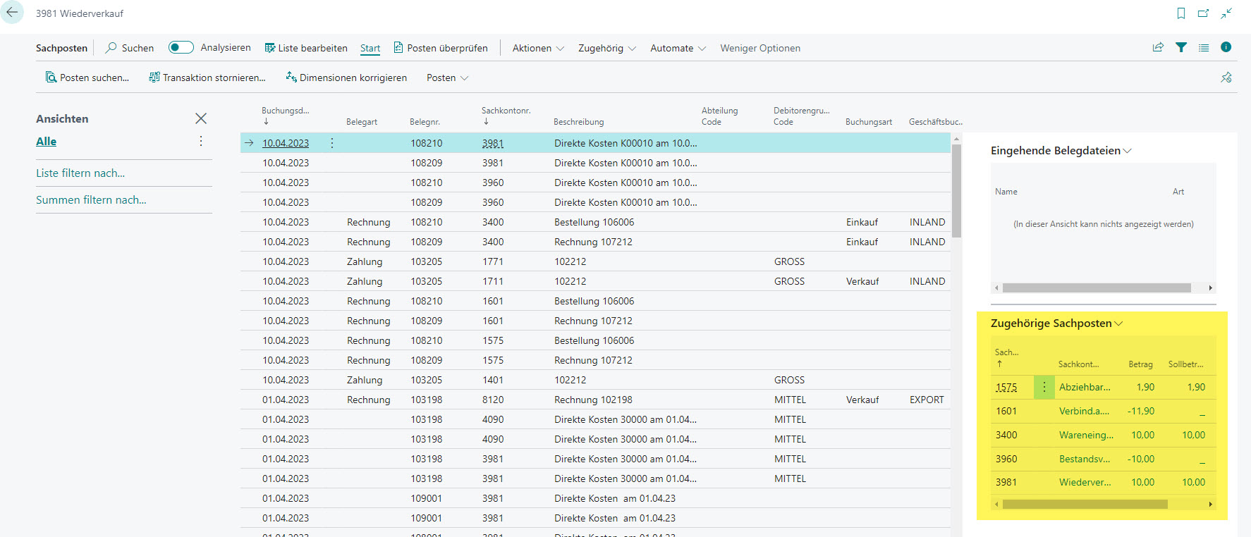Open Bestandsv... account link

coord(1085,459)
